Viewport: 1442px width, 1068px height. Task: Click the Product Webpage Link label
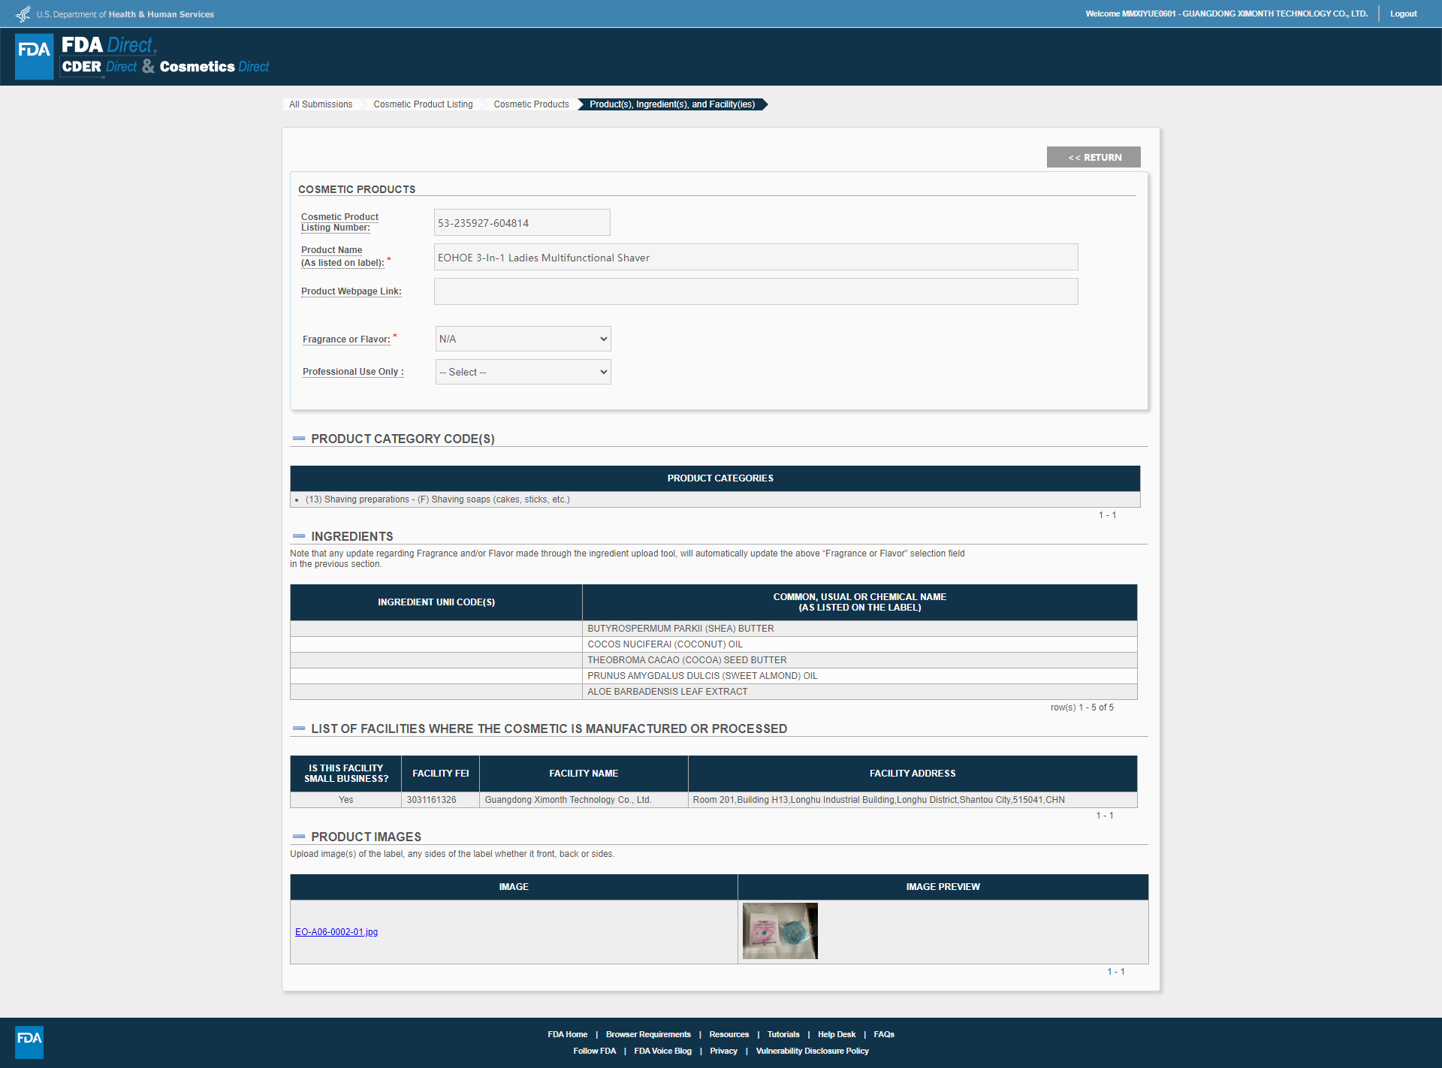click(x=351, y=291)
